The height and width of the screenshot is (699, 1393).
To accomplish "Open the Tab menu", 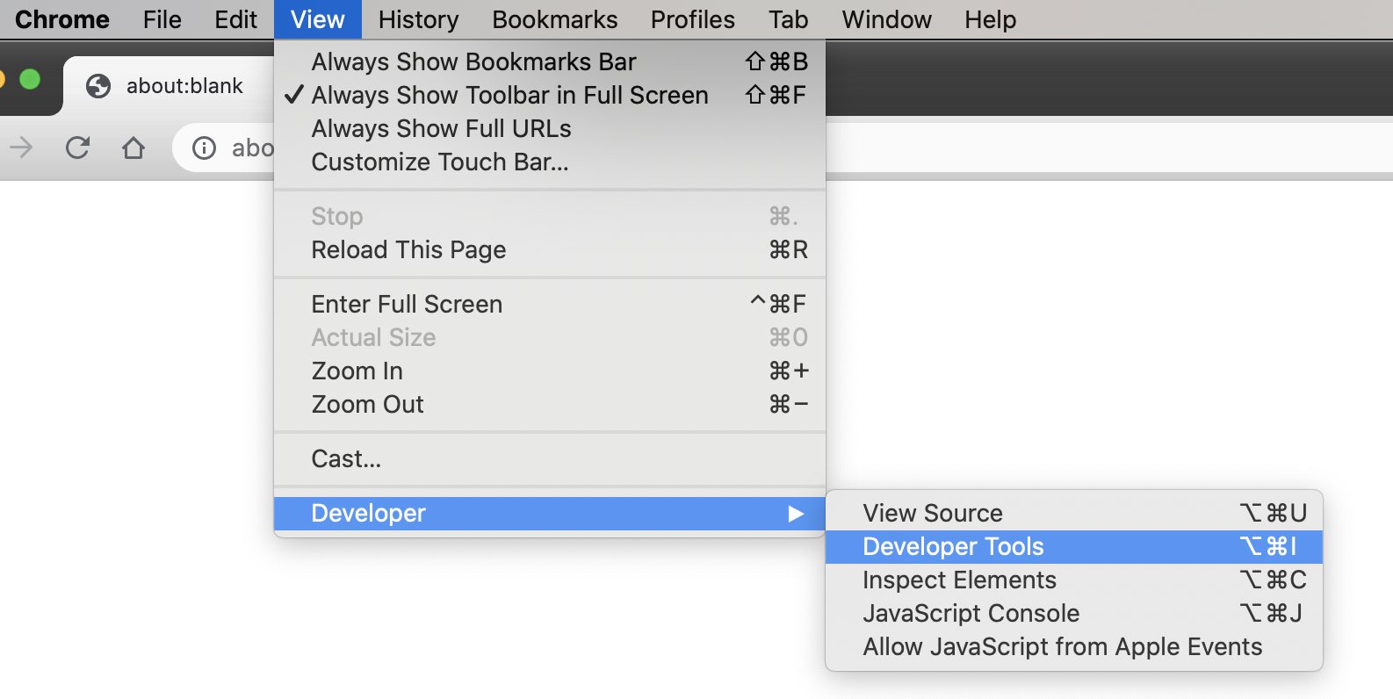I will (x=789, y=19).
